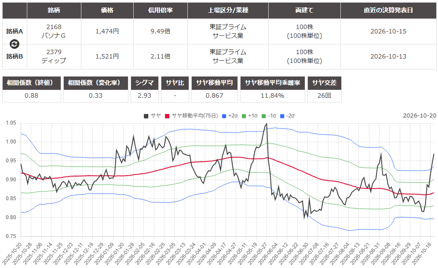Select the 直近の決算発表日 column header

[x=388, y=10]
